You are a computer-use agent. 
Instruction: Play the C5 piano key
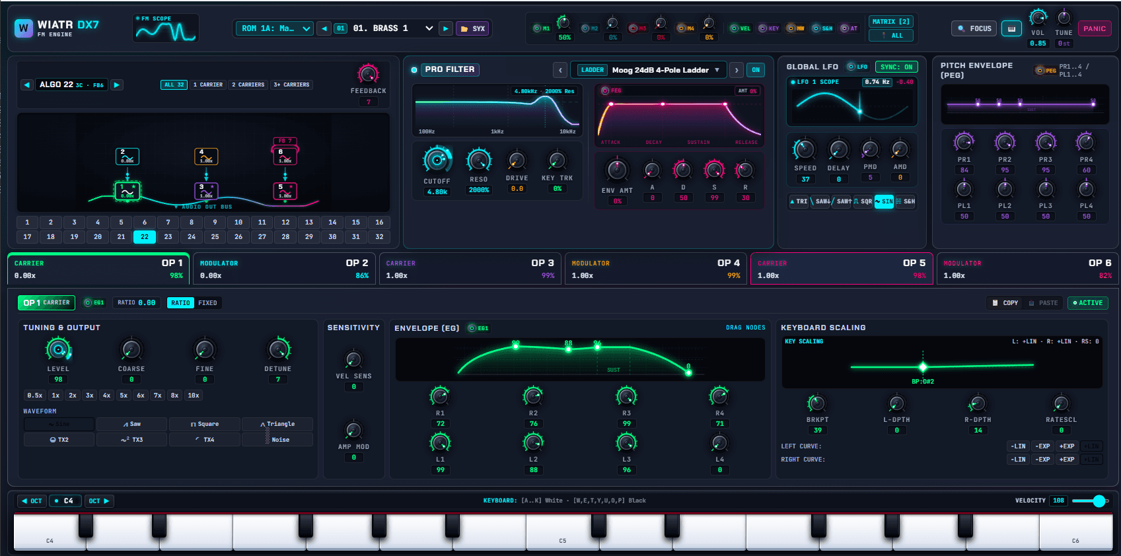(x=562, y=532)
